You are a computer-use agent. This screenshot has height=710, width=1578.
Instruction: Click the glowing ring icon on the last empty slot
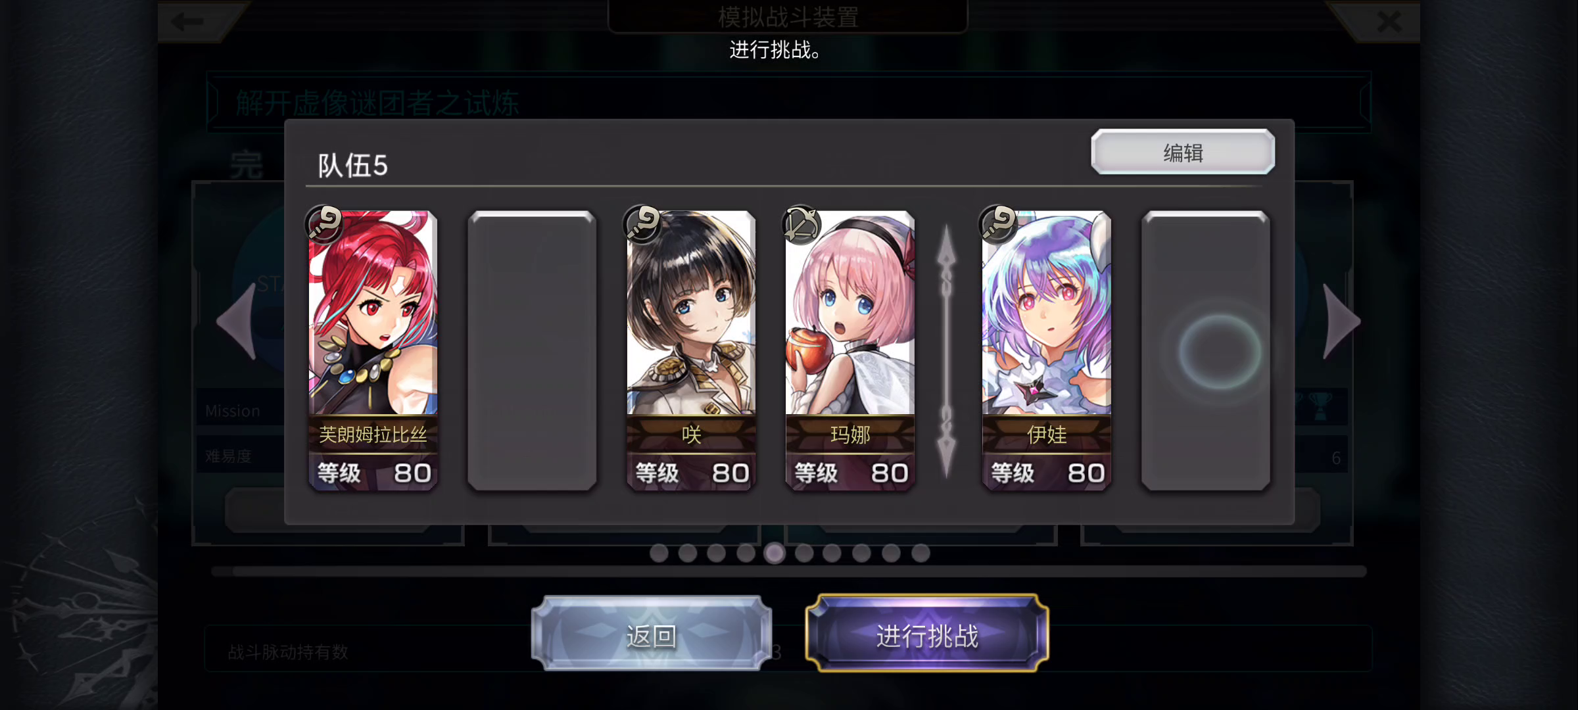pyautogui.click(x=1220, y=352)
